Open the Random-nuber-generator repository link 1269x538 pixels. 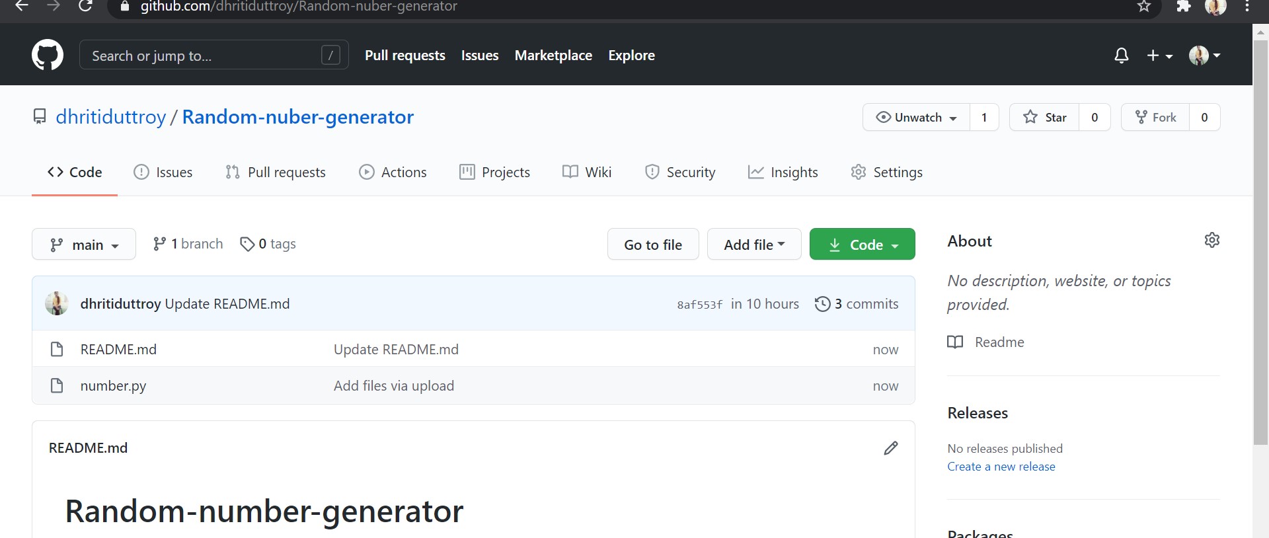point(298,117)
